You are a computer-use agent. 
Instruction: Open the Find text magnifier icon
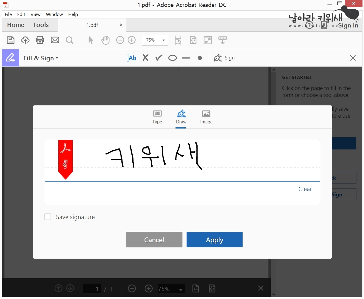point(70,40)
